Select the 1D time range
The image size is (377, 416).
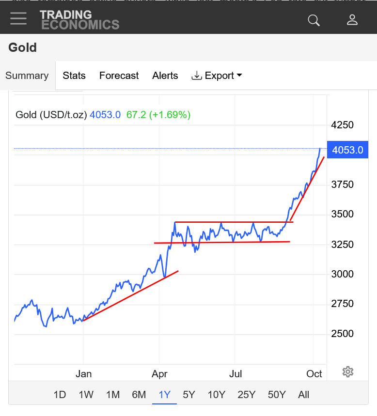pos(60,395)
